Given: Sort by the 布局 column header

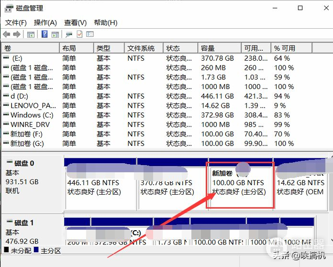Looking at the screenshot, I should point(77,48).
